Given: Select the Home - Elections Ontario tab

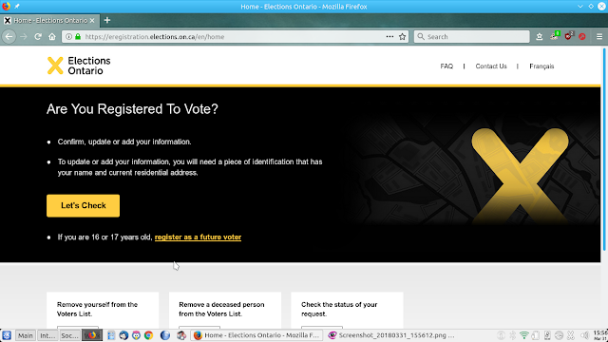Looking at the screenshot, I should tap(49, 21).
